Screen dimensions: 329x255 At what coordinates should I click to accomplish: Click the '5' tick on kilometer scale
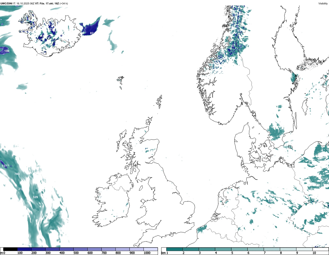(x=232, y=253)
